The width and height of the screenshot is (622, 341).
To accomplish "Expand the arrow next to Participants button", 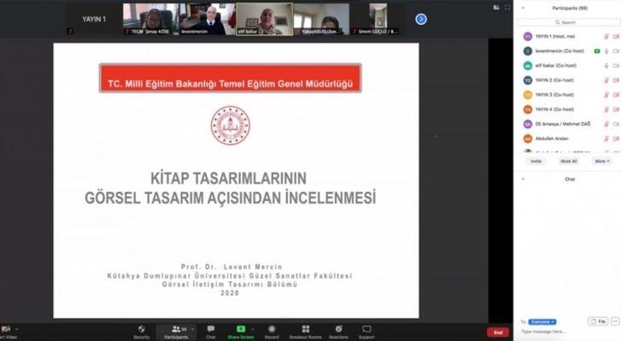I will click(x=193, y=329).
